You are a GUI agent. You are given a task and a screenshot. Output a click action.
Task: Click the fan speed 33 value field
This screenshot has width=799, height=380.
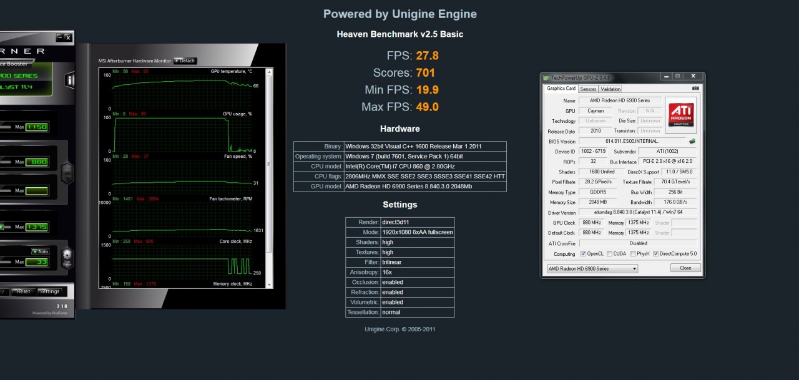(x=37, y=262)
